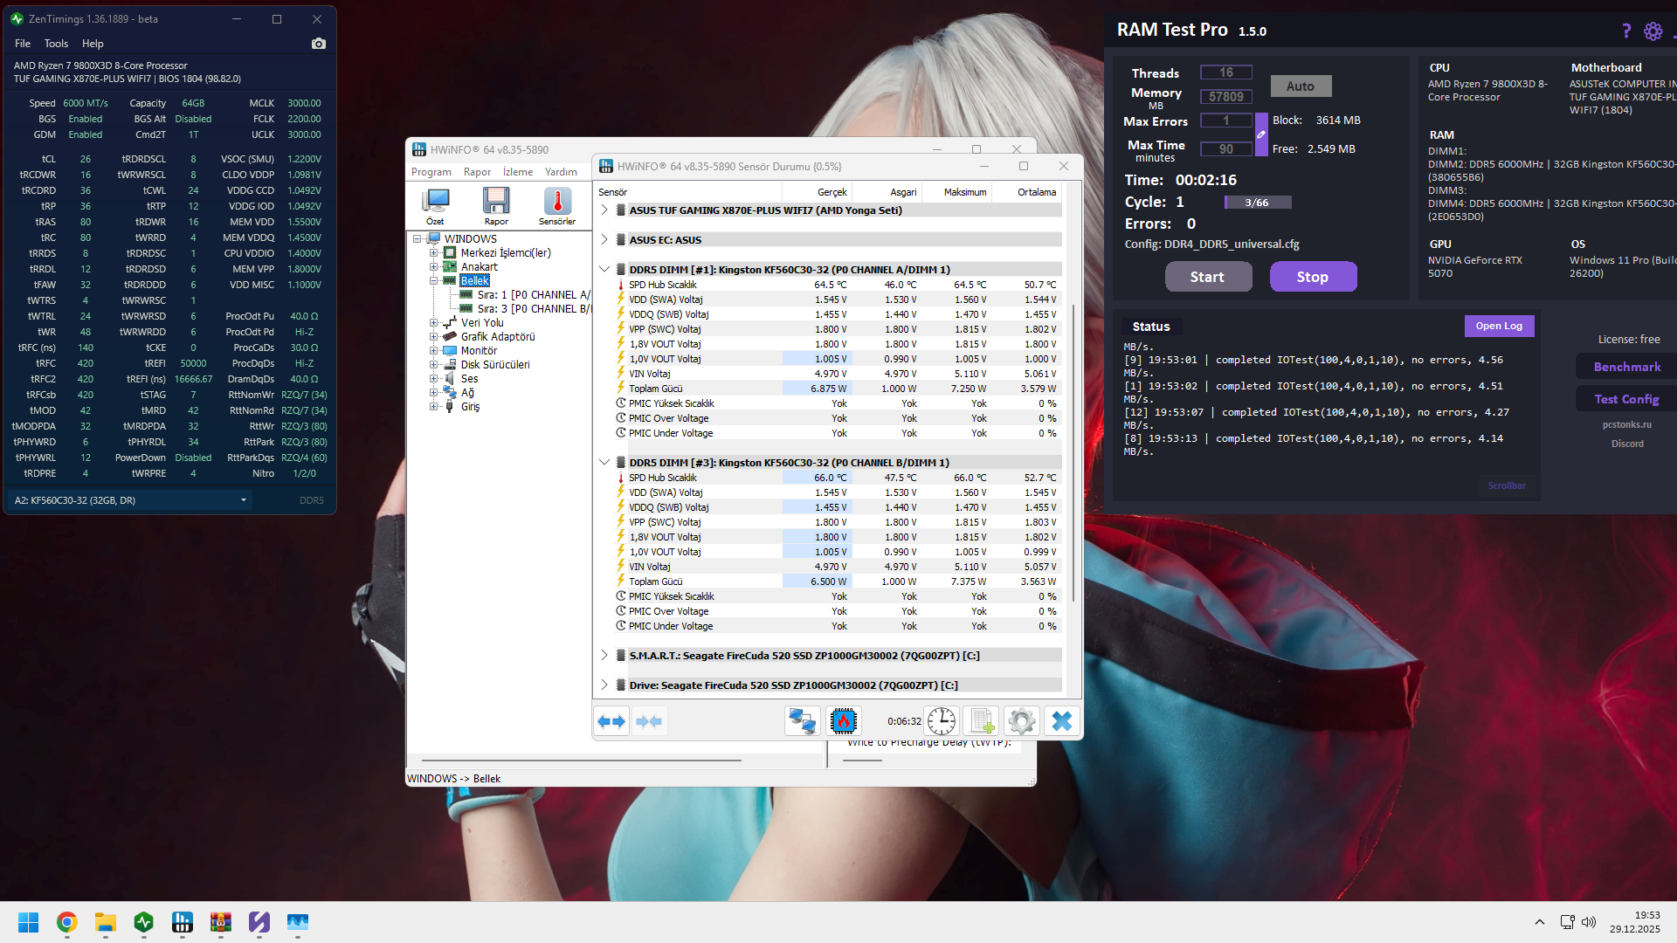Screen dimensions: 1677x943
Task: Open HWiNFO Rapor menu
Action: 477,172
